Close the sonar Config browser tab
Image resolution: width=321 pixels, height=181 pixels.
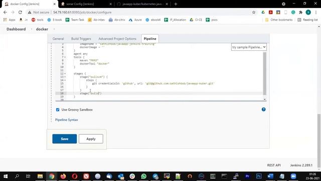click(x=110, y=4)
